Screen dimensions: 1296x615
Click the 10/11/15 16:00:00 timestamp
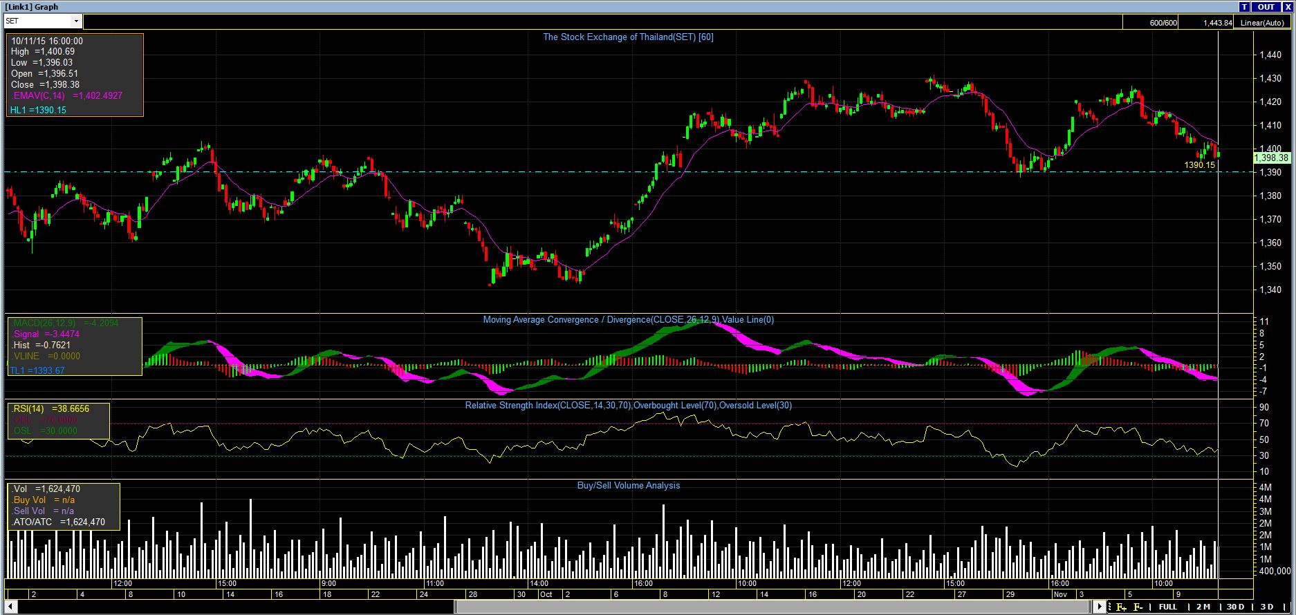tap(47, 41)
